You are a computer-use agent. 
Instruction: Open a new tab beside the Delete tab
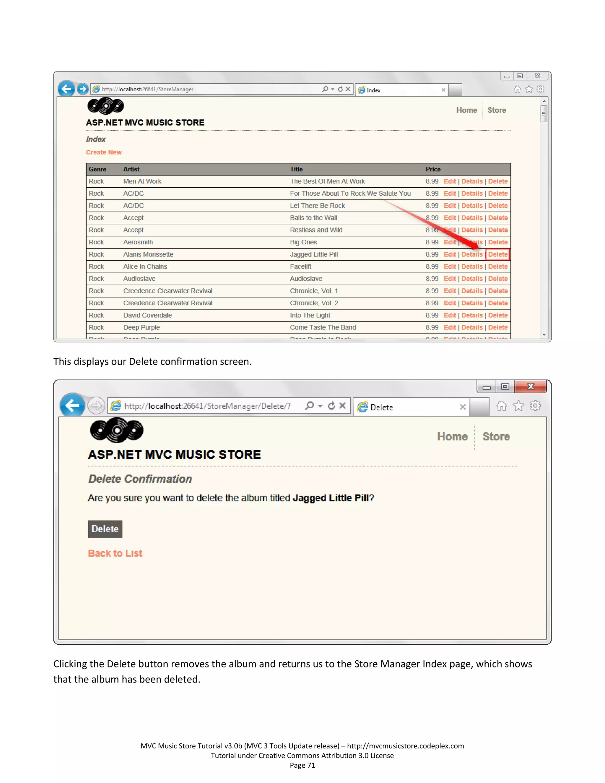pos(479,407)
